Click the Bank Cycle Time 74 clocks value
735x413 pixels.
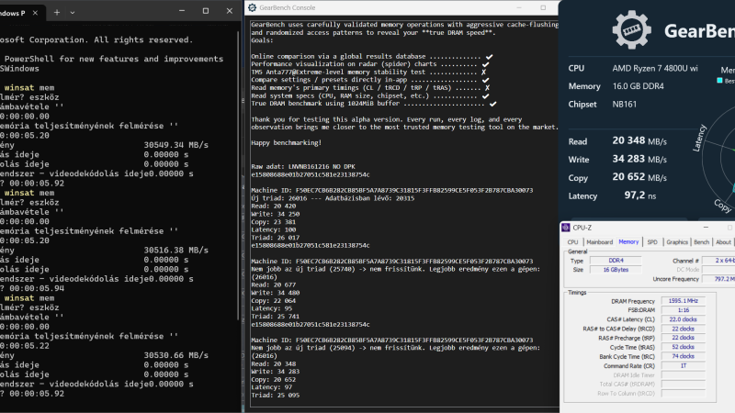[x=683, y=356]
